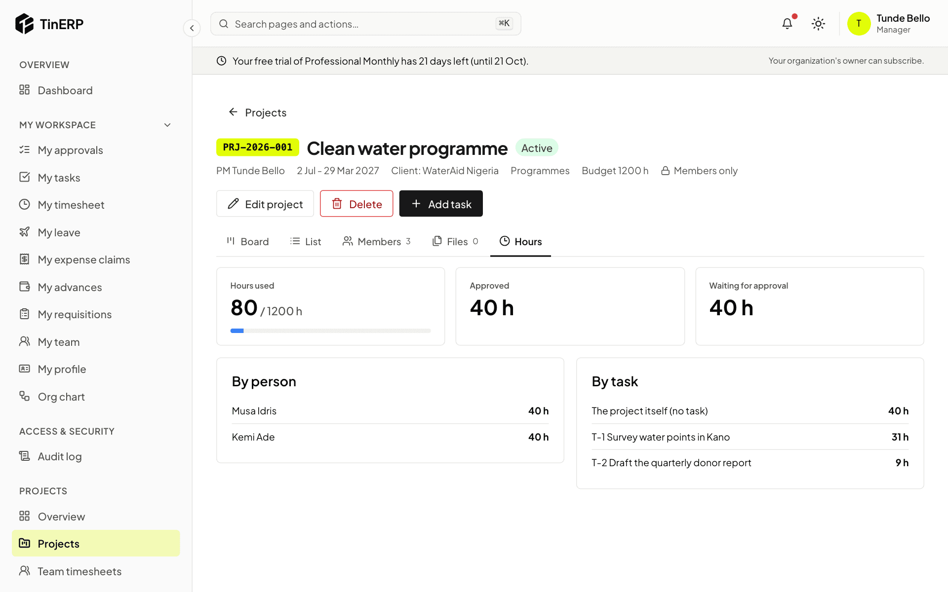Open My tasks page

click(x=96, y=178)
